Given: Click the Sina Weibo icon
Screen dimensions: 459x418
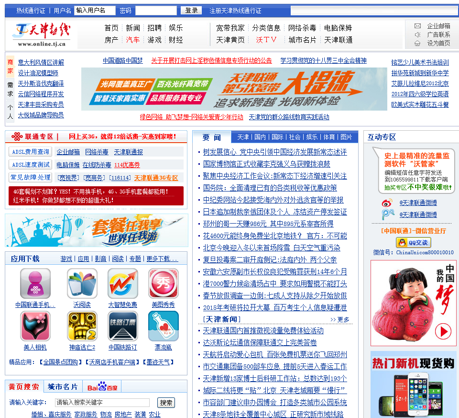Looking at the screenshot, I should [x=387, y=203].
